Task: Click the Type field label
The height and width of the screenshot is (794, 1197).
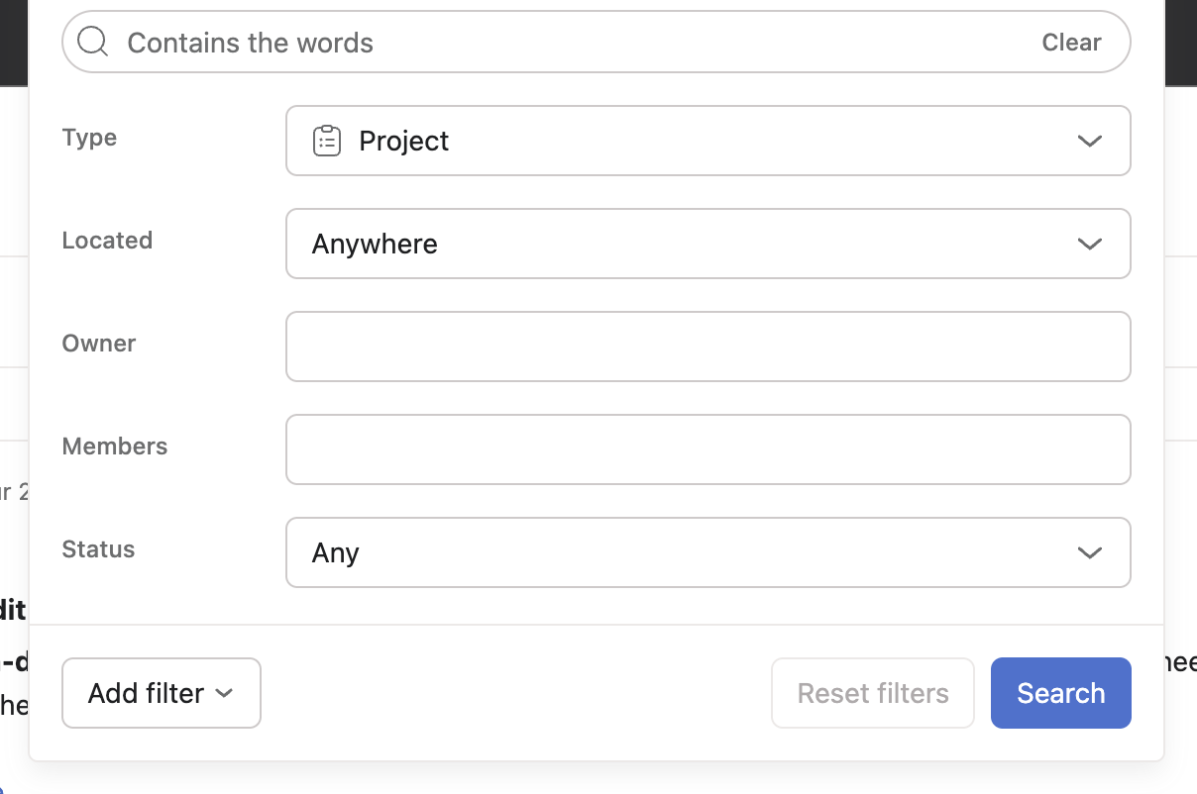Action: coord(89,138)
